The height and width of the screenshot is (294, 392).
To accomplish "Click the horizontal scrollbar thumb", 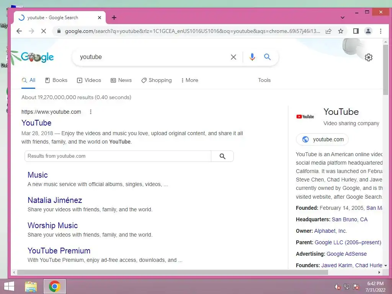I will pyautogui.click(x=173, y=272).
